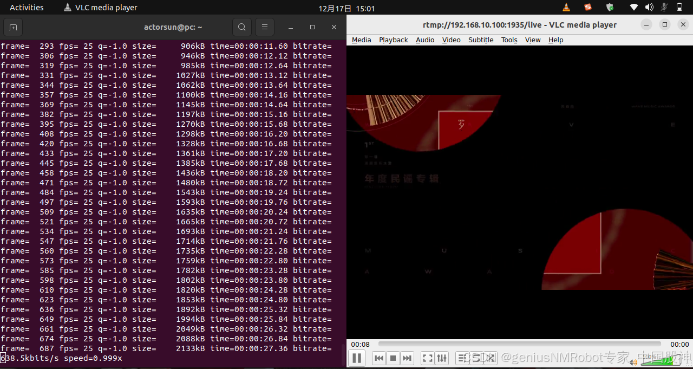The width and height of the screenshot is (693, 369).
Task: Skip to next media with the next icon
Action: pos(407,358)
